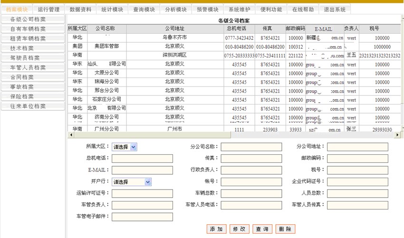This screenshot has width=404, height=238.
Task: Select the 便利功能 tab
Action: pyautogui.click(x=271, y=10)
